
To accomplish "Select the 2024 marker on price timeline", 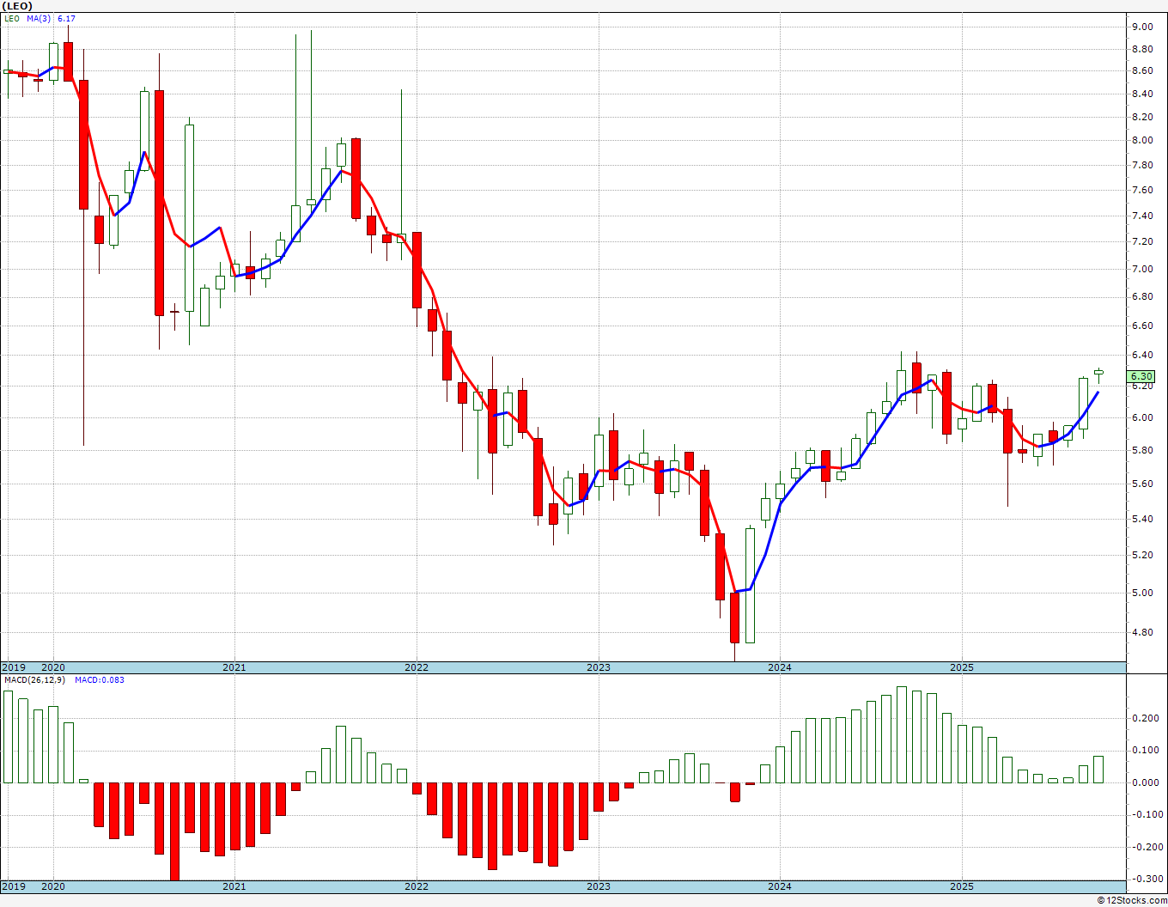I will (780, 667).
